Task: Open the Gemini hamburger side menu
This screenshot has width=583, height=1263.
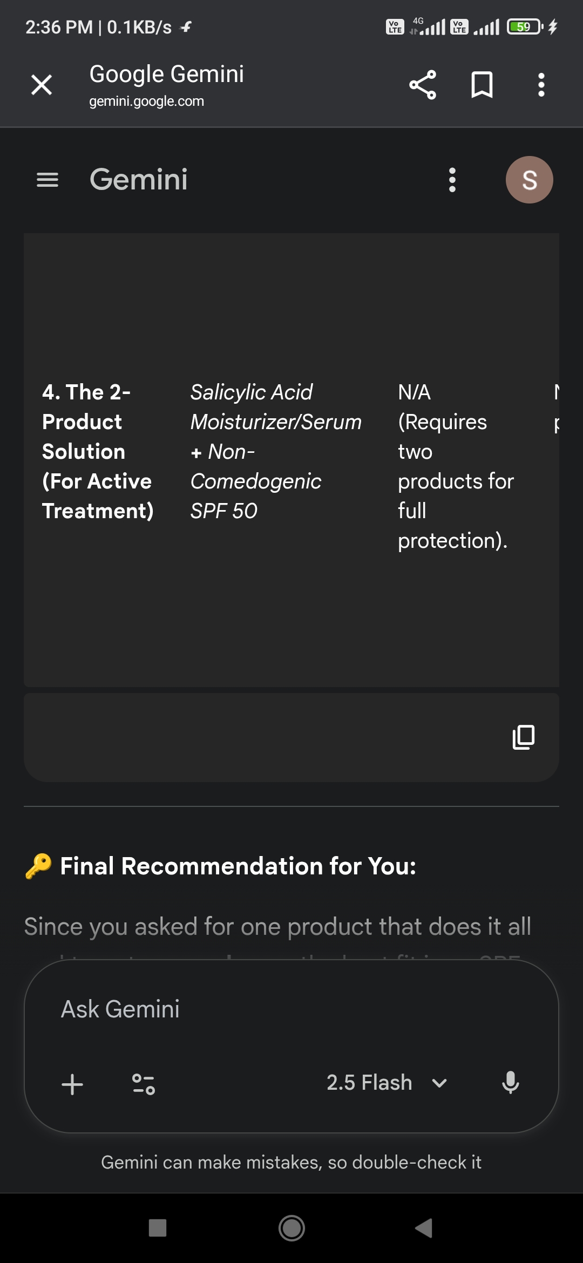Action: [x=48, y=180]
